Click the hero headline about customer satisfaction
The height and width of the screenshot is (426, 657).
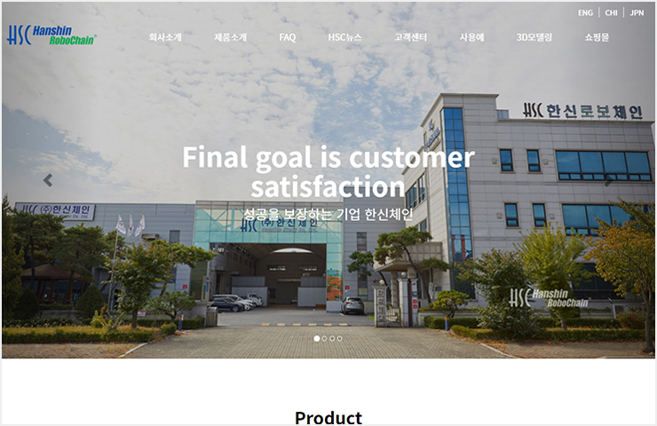tap(328, 172)
